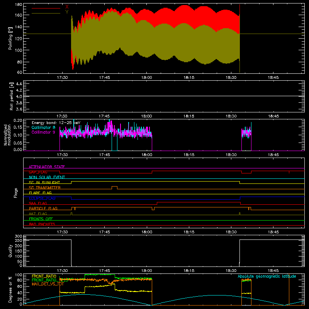Viewport: 309px width, 309px height.
Task: Click the '4.0' tick on Roll period axis
Action: pyautogui.click(x=19, y=97)
